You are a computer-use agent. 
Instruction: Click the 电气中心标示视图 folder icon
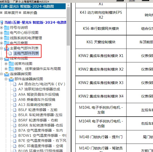[7, 33]
